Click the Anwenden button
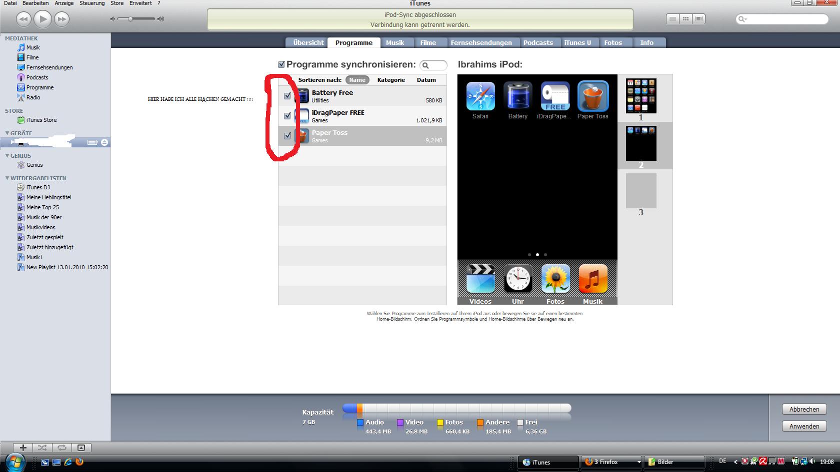This screenshot has width=840, height=472. point(804,426)
